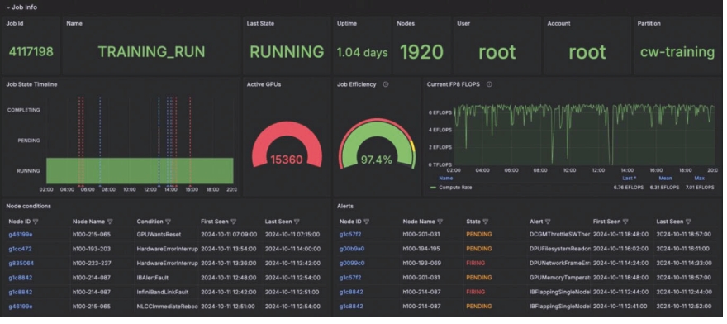Click the 6.76 EFLOPS last value
727x324 pixels.
point(628,188)
